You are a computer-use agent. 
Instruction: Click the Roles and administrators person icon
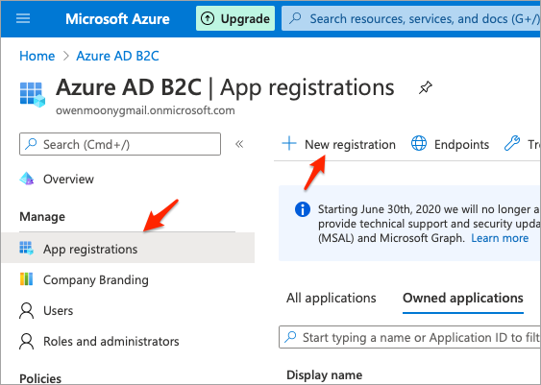[x=27, y=342]
